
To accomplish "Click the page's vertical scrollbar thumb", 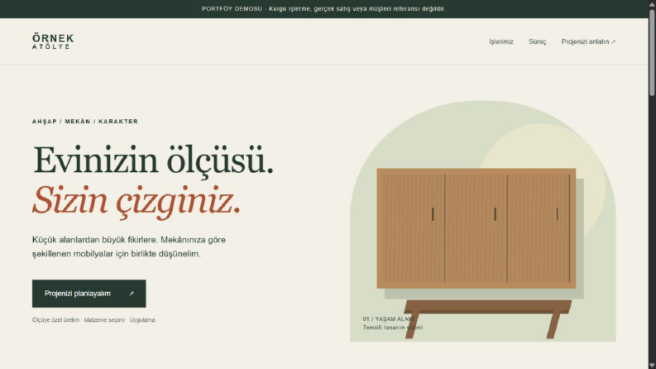I will (652, 52).
